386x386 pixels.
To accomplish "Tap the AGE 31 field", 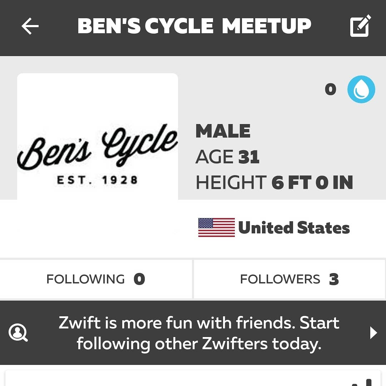I will click(227, 157).
